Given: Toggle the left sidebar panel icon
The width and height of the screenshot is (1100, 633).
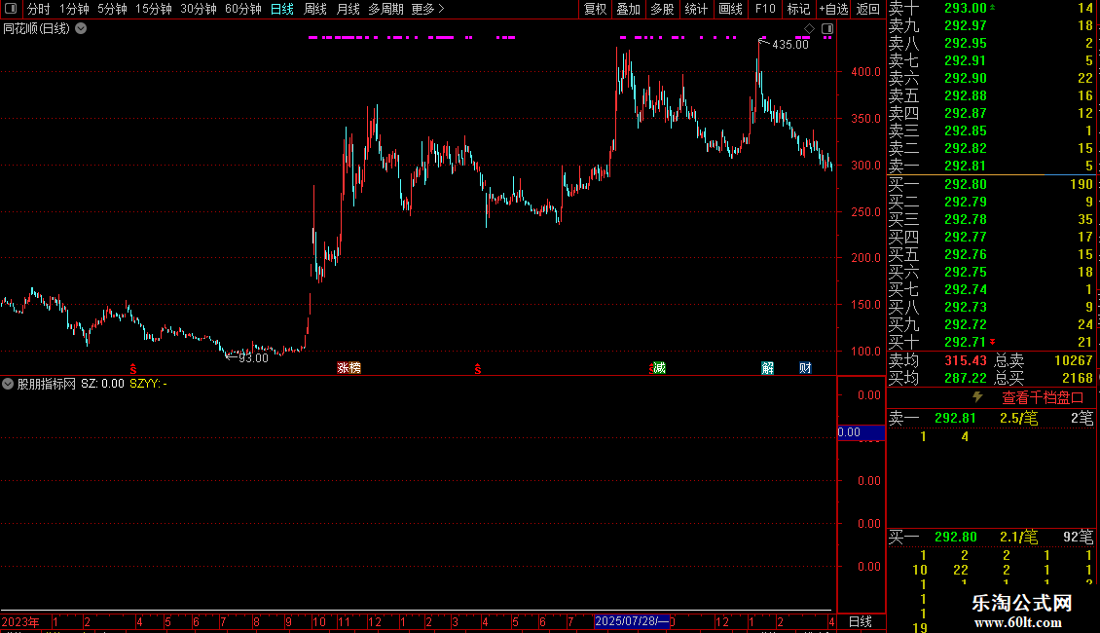Looking at the screenshot, I should point(11,9).
